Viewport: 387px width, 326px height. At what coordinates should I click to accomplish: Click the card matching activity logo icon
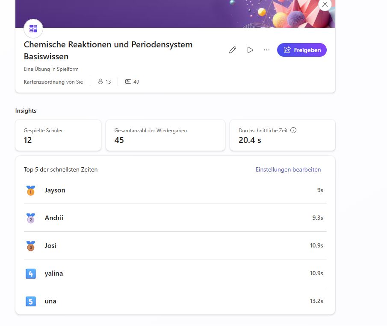point(33,29)
